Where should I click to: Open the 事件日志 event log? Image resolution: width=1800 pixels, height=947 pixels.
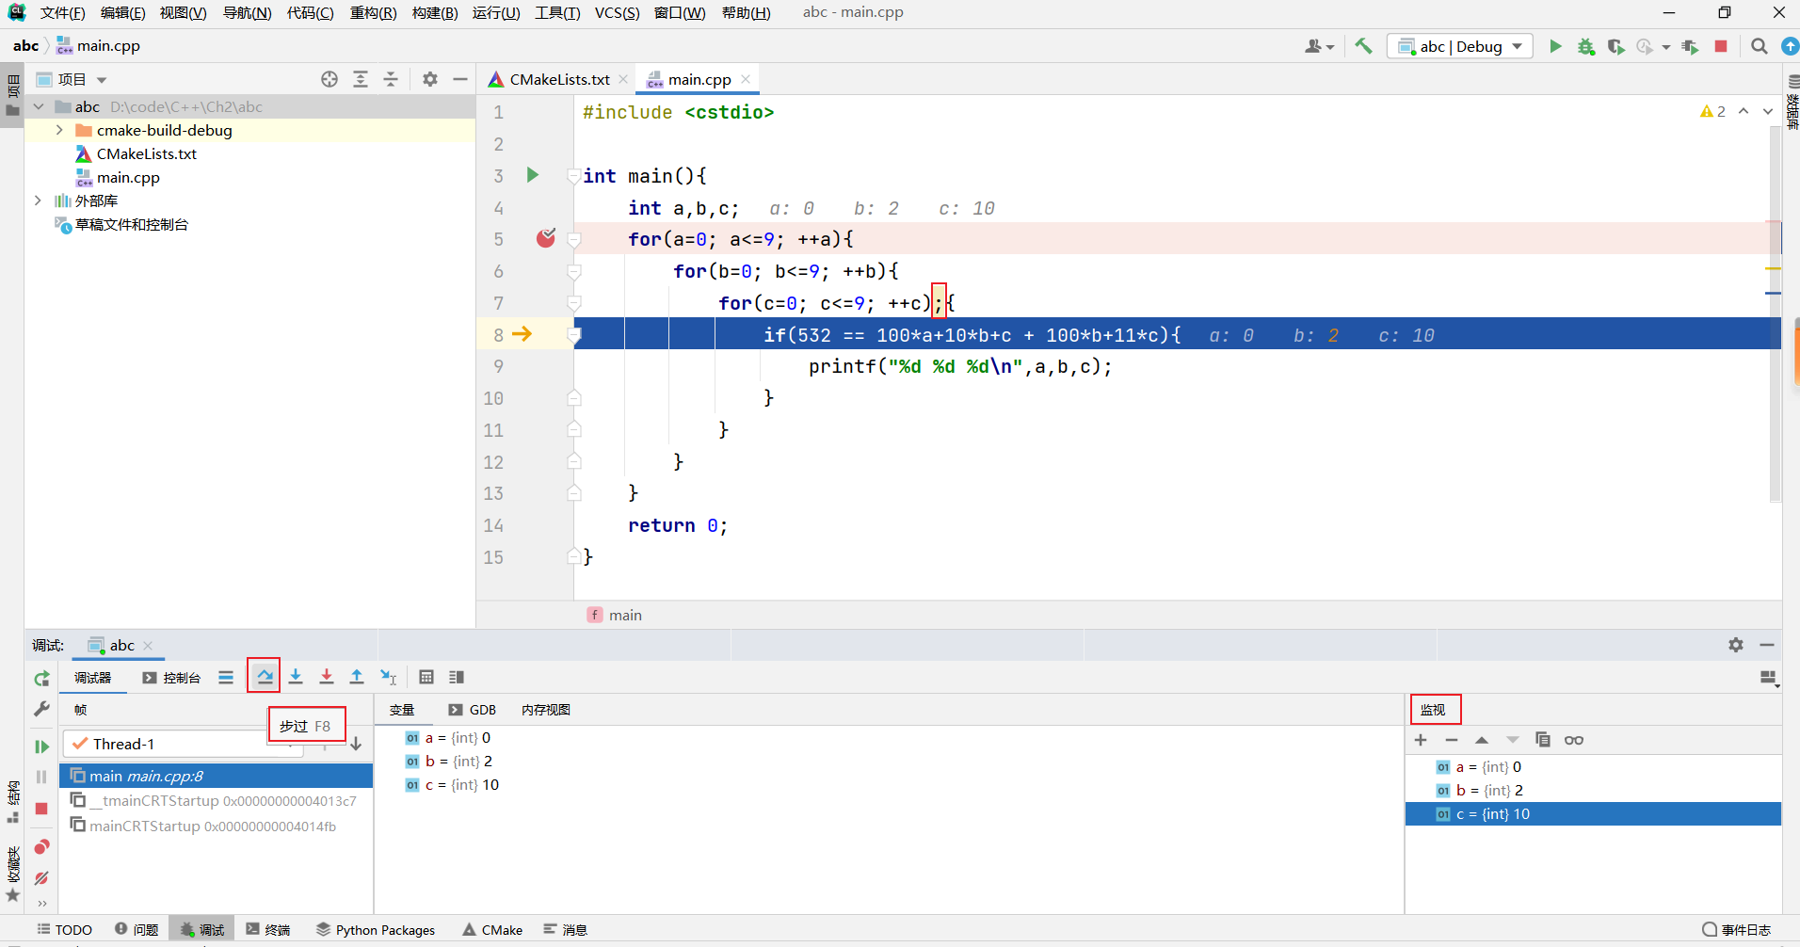click(1737, 929)
